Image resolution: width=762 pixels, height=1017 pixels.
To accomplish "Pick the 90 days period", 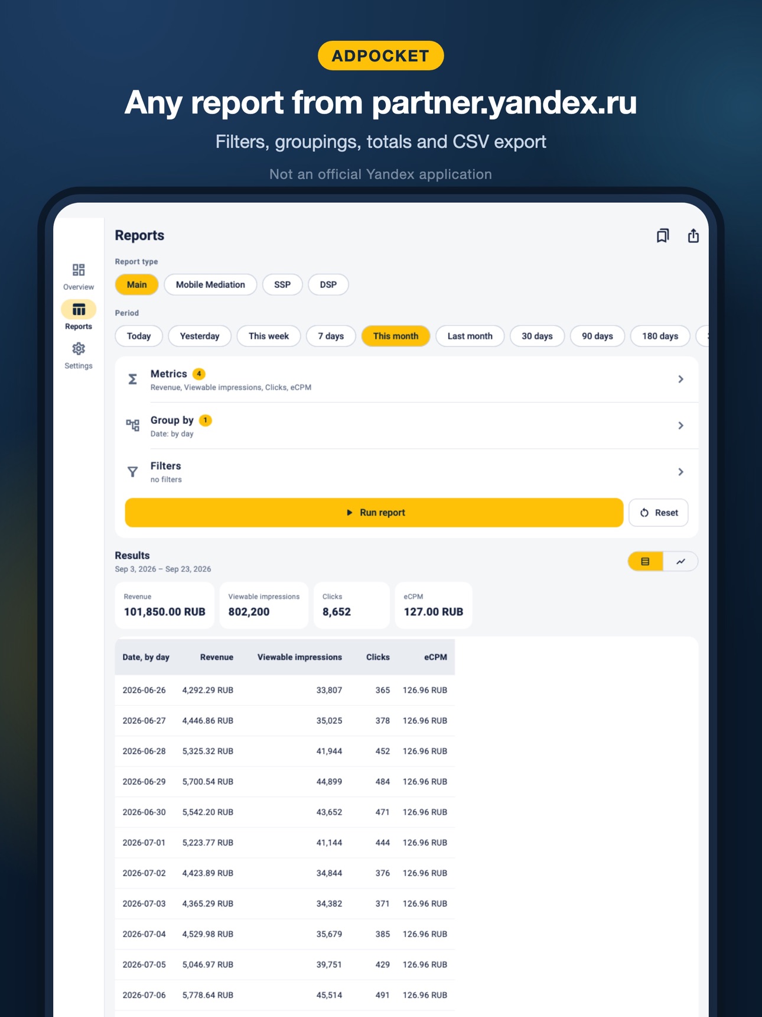I will coord(598,336).
